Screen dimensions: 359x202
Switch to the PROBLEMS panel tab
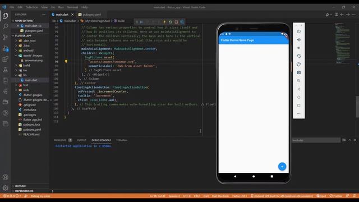click(60, 140)
